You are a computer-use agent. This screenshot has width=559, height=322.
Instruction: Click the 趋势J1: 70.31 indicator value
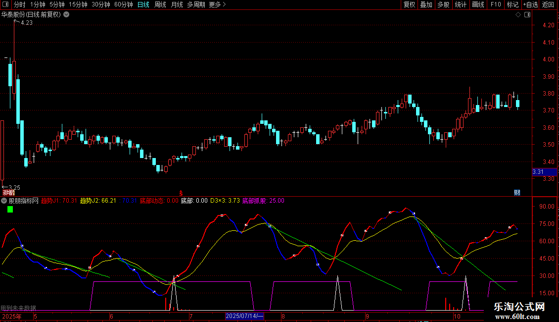click(x=59, y=201)
